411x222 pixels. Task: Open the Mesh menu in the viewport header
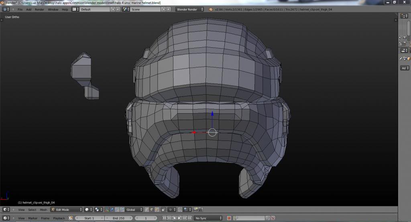(43, 210)
